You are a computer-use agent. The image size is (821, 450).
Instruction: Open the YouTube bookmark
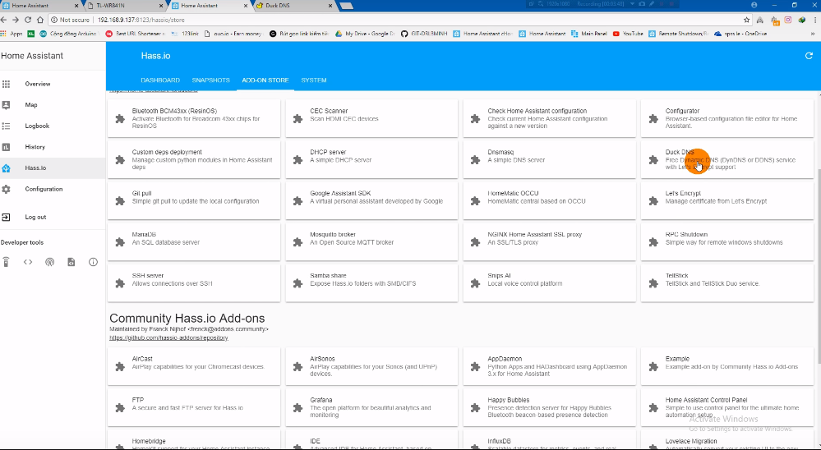[x=628, y=34]
